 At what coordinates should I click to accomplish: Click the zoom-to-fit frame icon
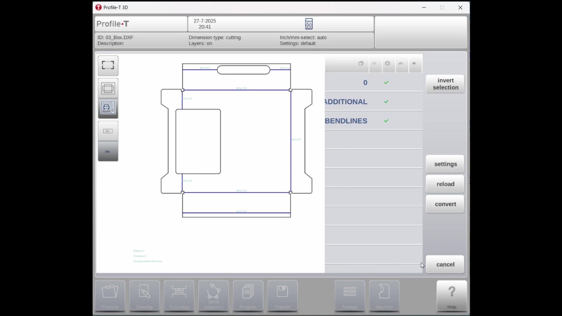tap(108, 65)
